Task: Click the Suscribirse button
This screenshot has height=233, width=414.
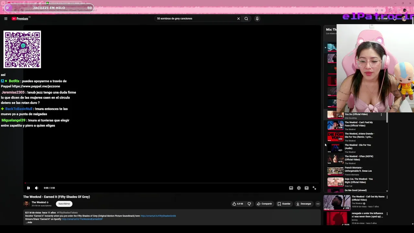Action: tap(64, 204)
